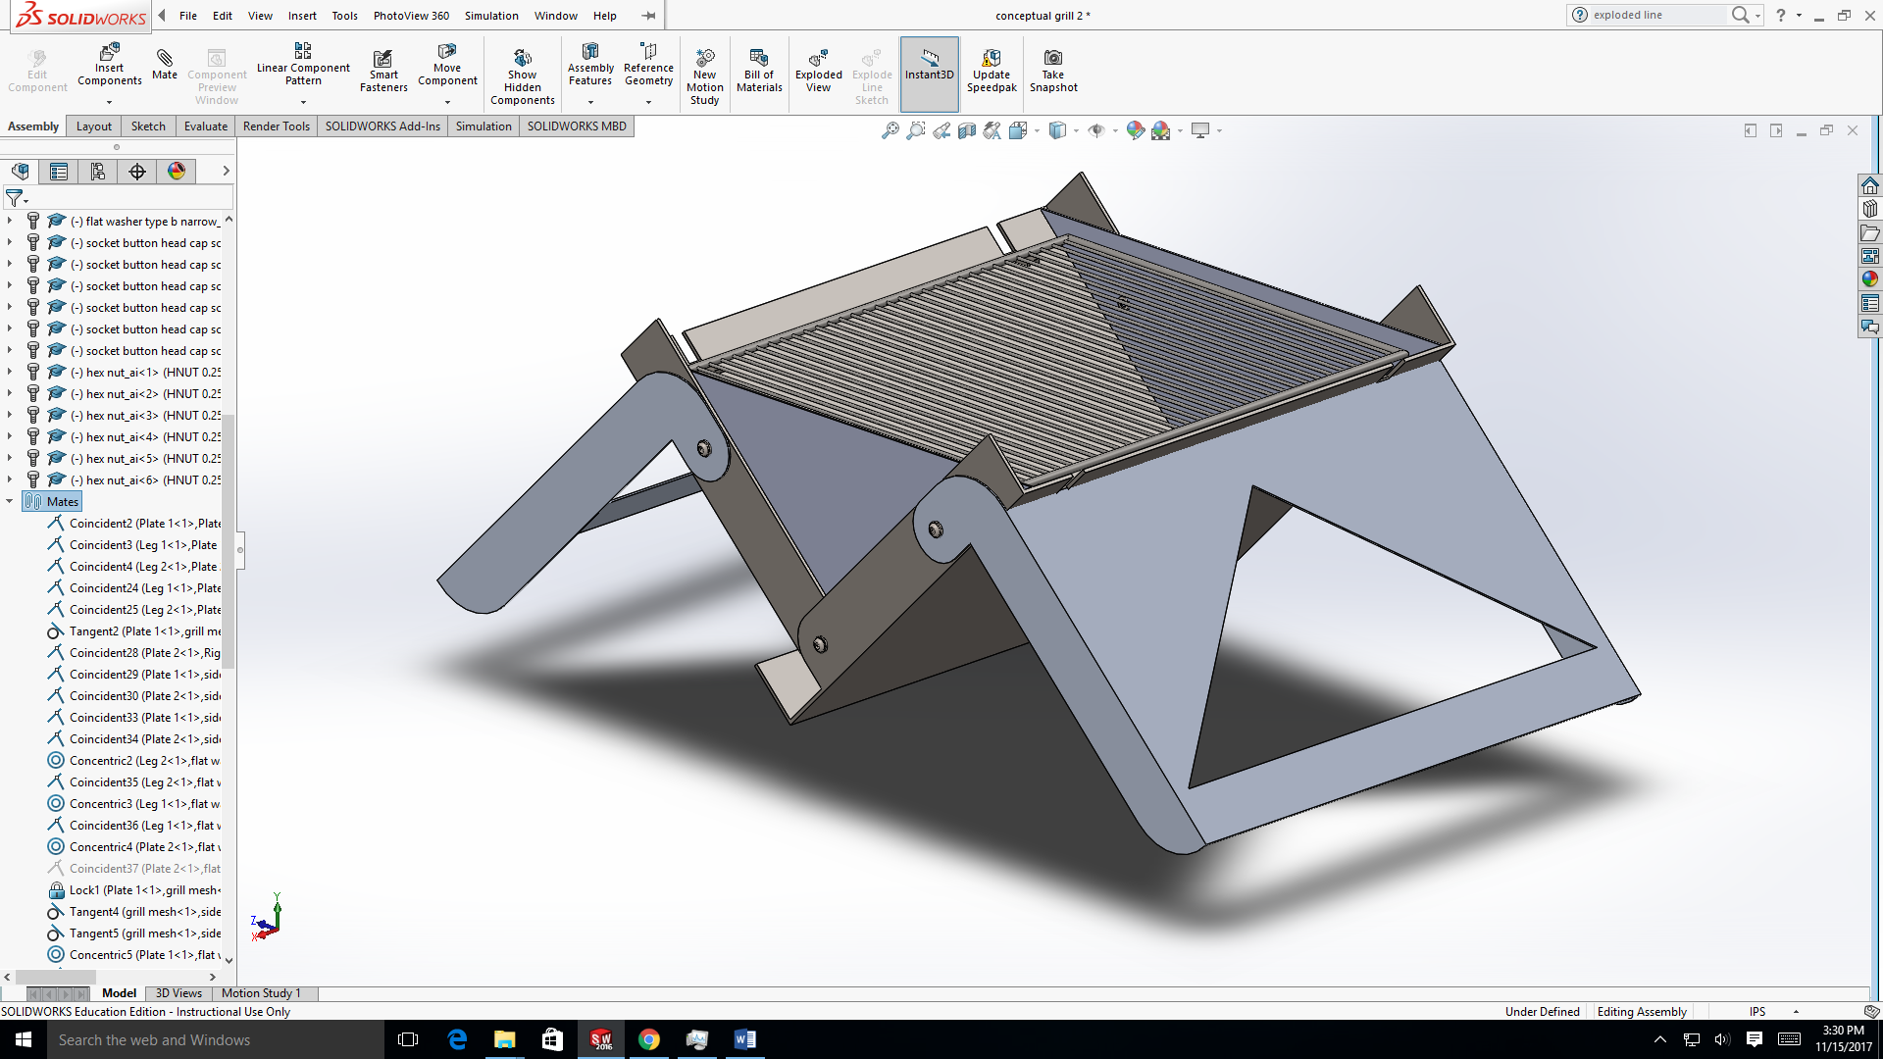Screen dimensions: 1883x1059
Task: Collapse the Mates folder in tree
Action: coord(10,501)
